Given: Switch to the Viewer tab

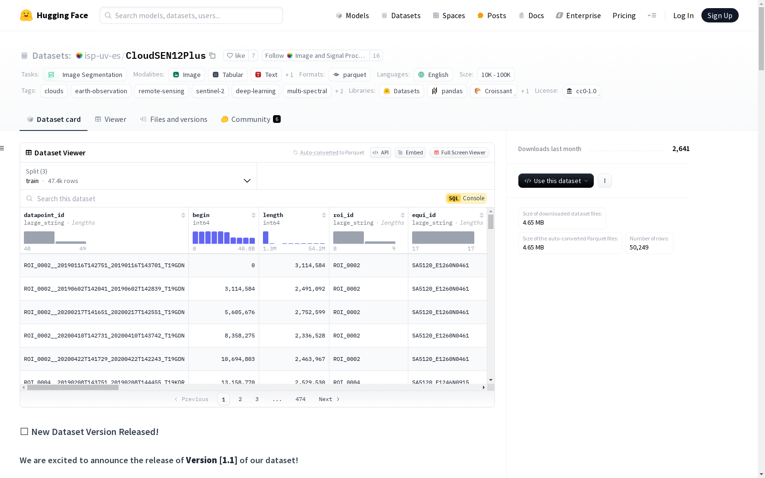Looking at the screenshot, I should (110, 119).
